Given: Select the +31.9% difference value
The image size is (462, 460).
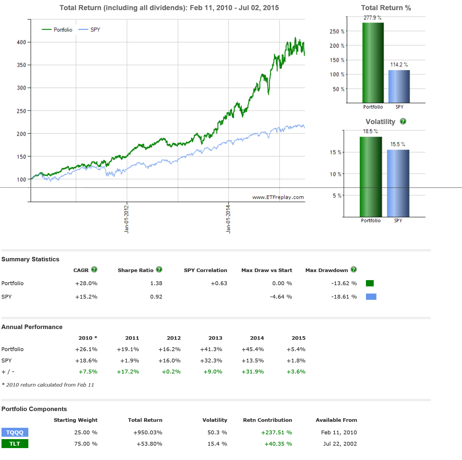Looking at the screenshot, I should 253,372.
